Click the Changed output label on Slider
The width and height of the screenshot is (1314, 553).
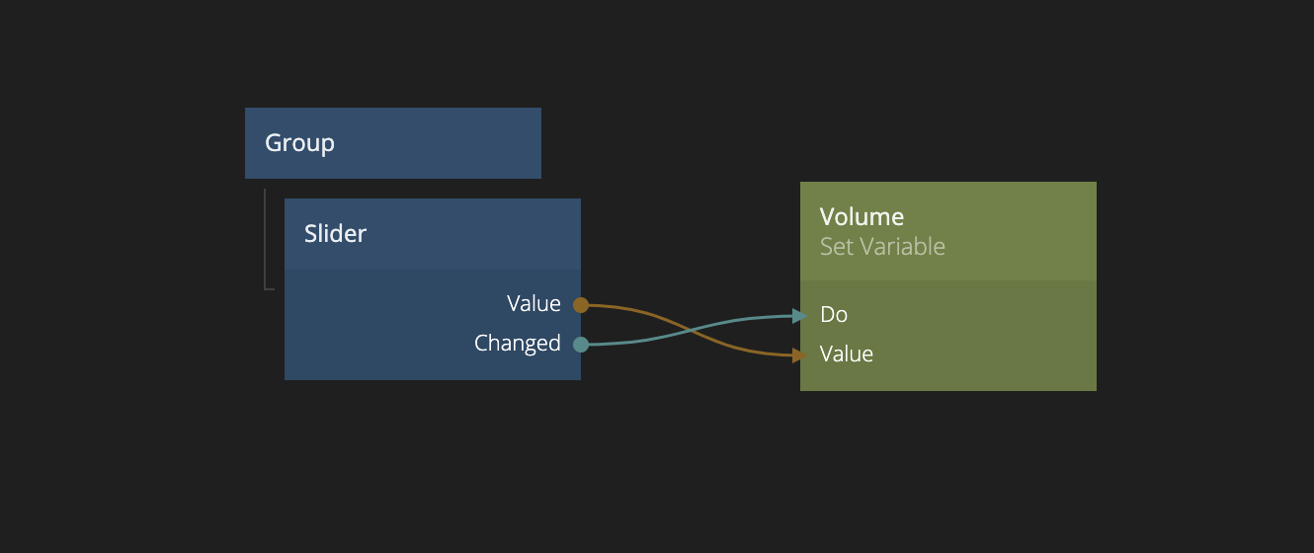click(x=517, y=344)
